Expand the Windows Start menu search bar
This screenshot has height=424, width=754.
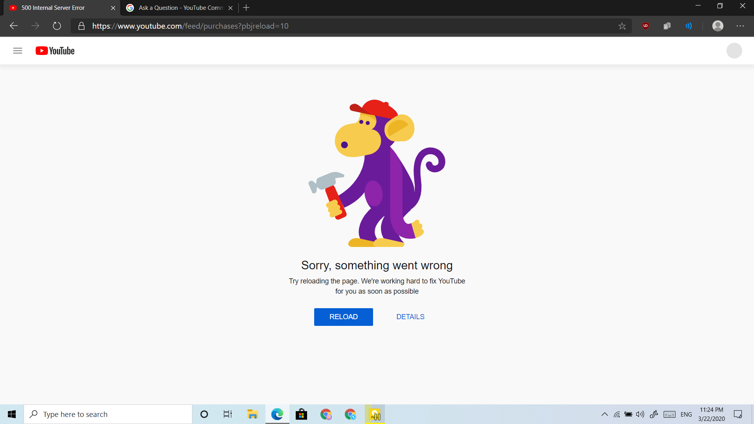(x=107, y=414)
